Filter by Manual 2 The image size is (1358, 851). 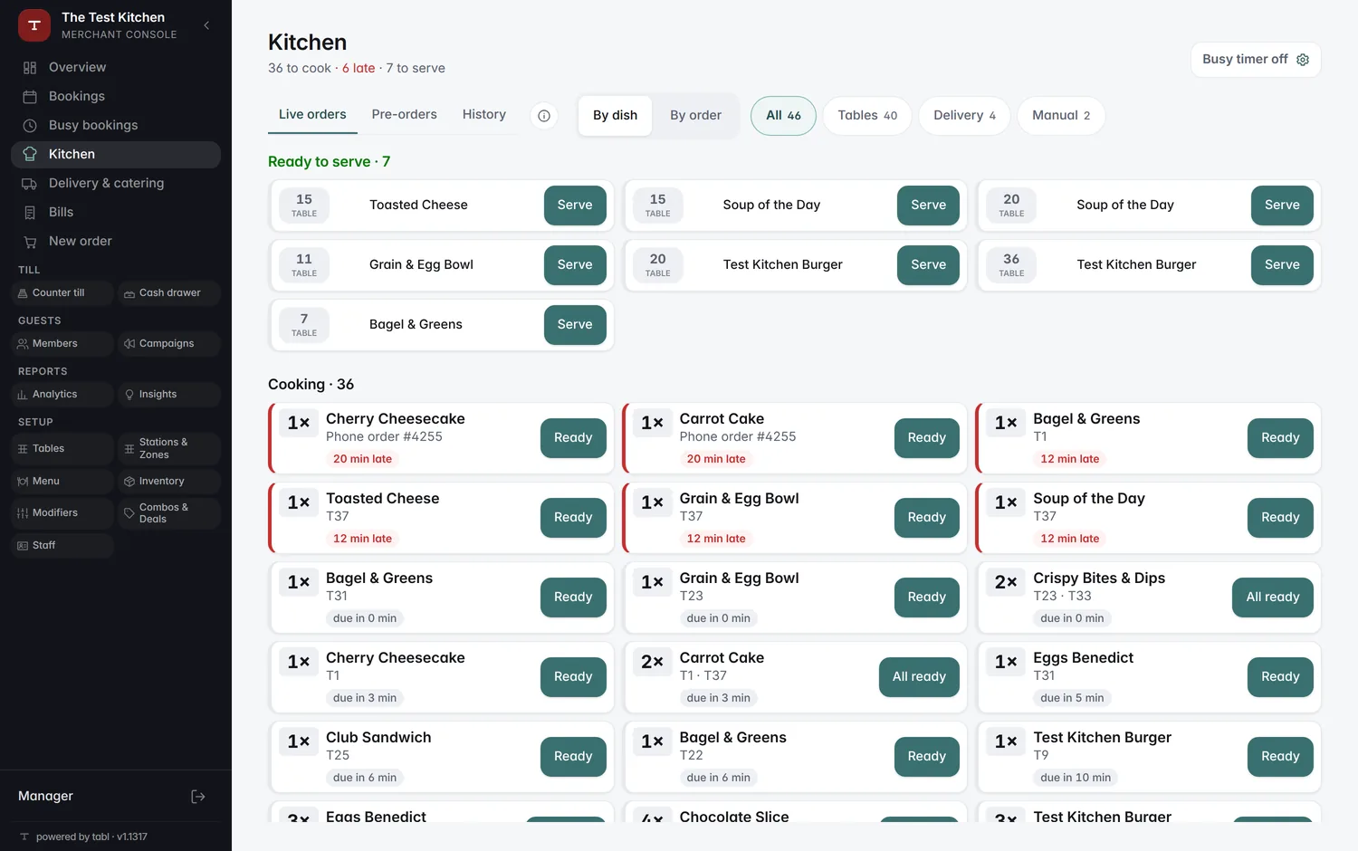tap(1061, 116)
